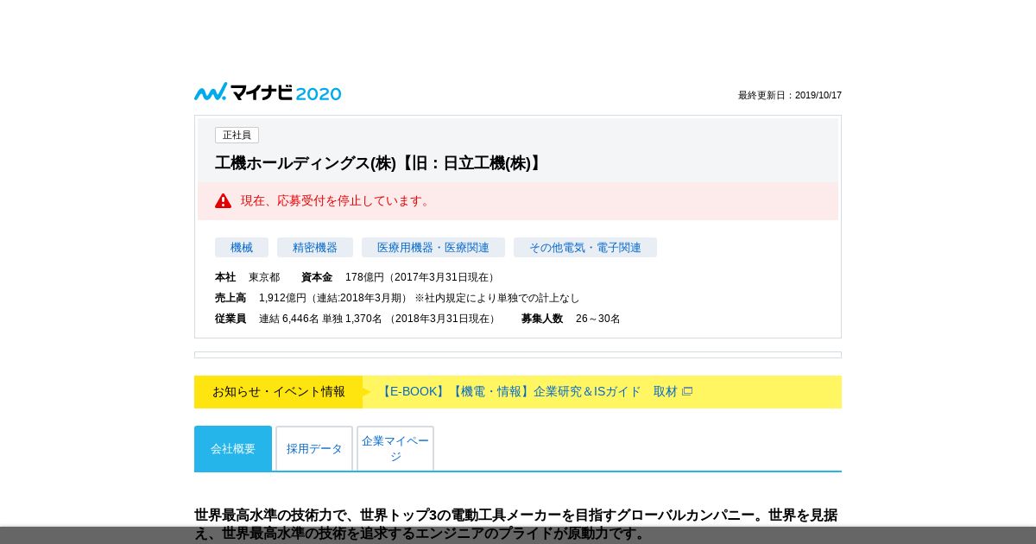This screenshot has height=544, width=1036.
Task: Switch to the 会社概要 tab
Action: (233, 448)
